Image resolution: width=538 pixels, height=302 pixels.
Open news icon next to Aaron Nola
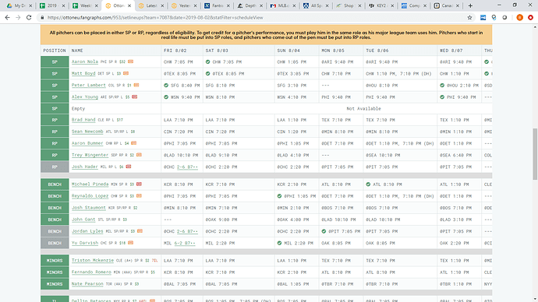(130, 61)
